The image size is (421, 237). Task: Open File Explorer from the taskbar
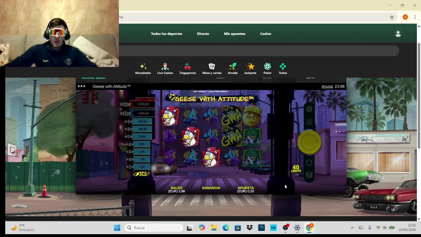(214, 228)
